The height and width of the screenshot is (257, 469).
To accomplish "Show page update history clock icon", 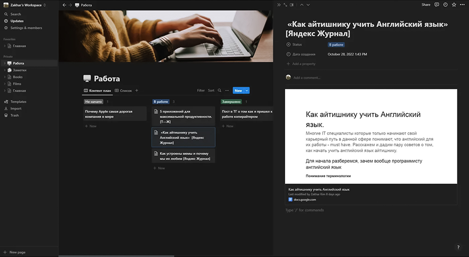I will (x=445, y=5).
